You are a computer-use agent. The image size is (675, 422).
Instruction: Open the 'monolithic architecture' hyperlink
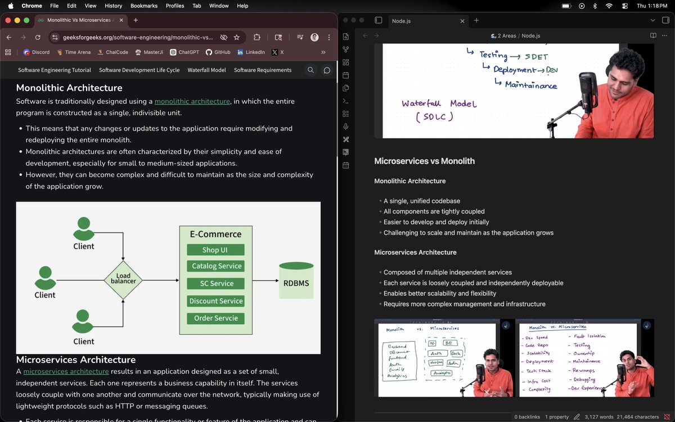click(x=192, y=101)
